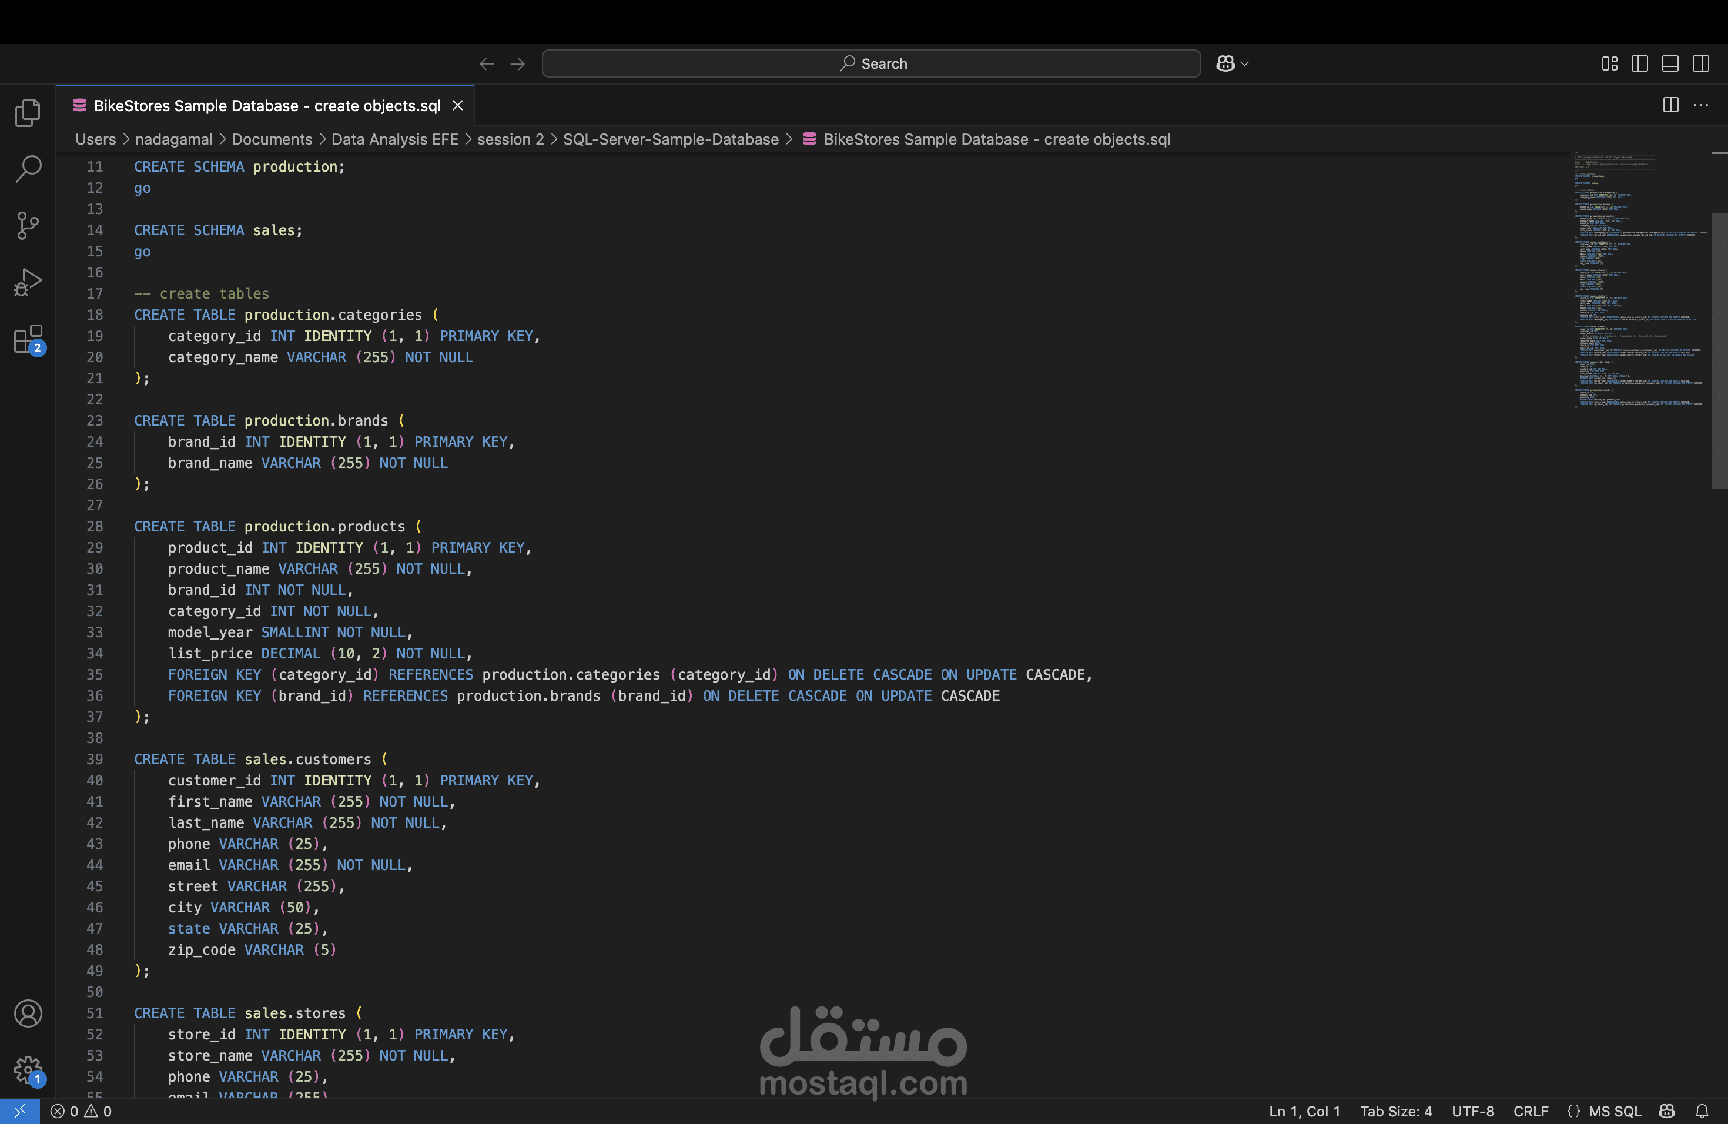
Task: Open a remote window from status bar
Action: point(19,1111)
